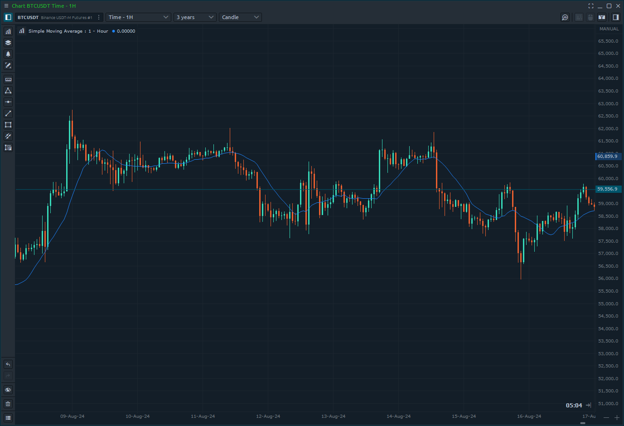Click the MANUAL price scale mode label
This screenshot has height=426, width=624.
[609, 29]
